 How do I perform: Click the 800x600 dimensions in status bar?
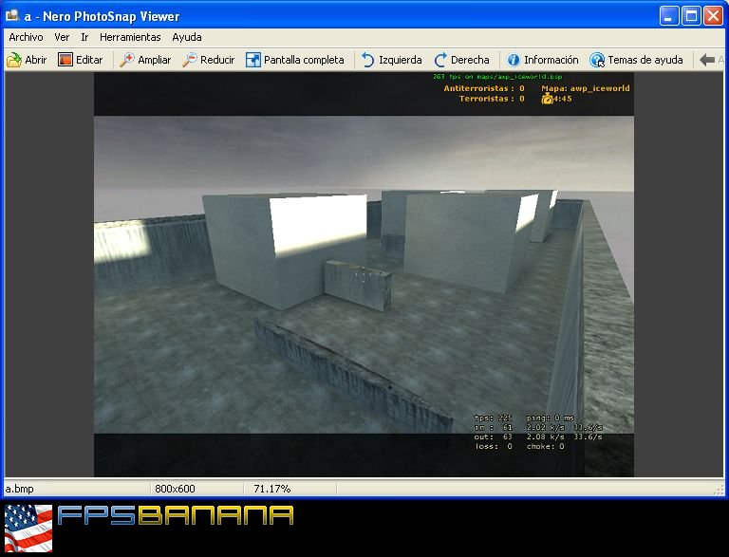coord(175,489)
